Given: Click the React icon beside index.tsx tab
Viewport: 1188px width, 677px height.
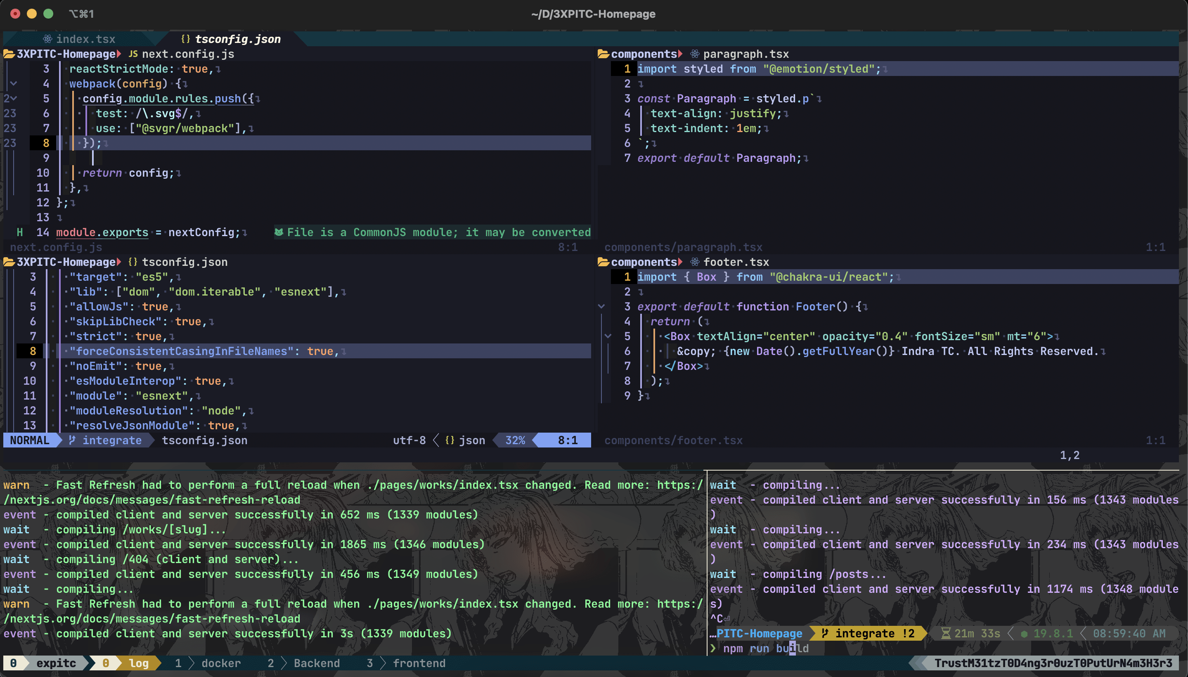Looking at the screenshot, I should 47,39.
